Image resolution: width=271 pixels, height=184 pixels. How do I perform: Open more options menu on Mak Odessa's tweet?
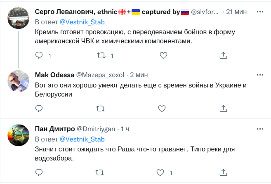click(x=260, y=75)
